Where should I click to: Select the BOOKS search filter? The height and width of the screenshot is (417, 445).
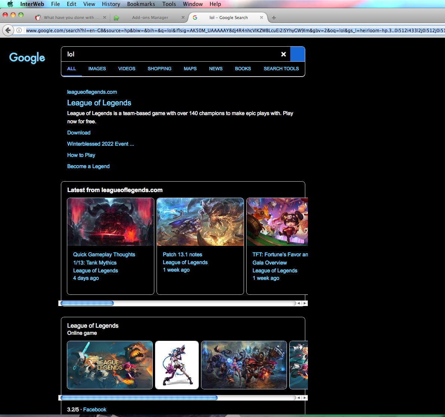click(243, 69)
